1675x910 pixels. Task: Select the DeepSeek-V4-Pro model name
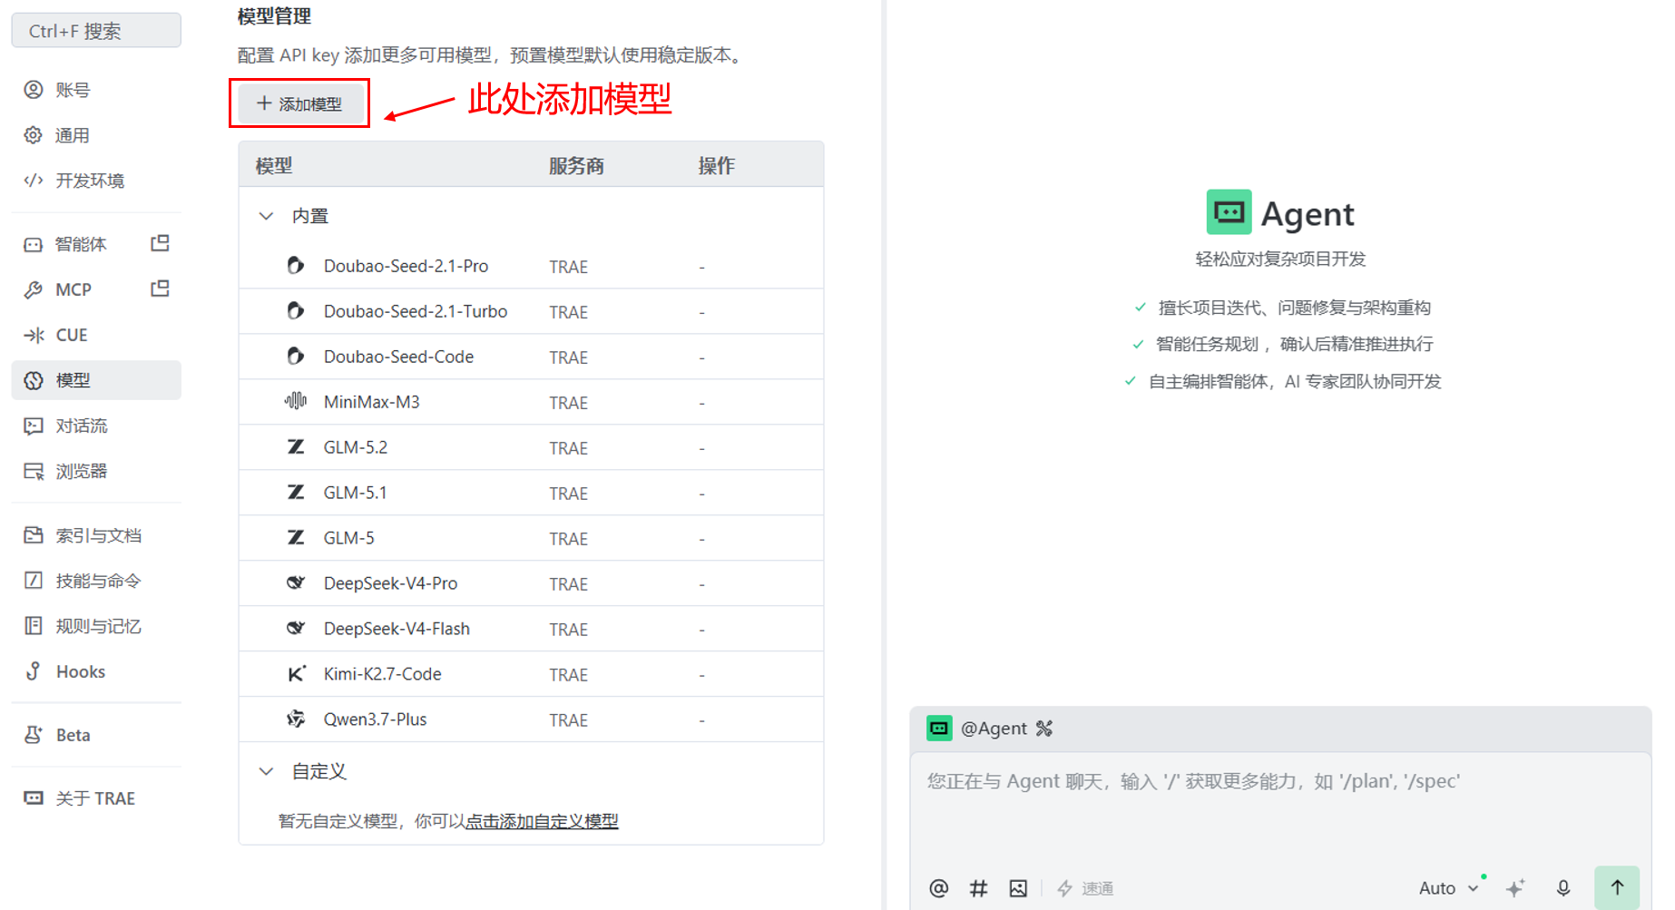coord(390,583)
